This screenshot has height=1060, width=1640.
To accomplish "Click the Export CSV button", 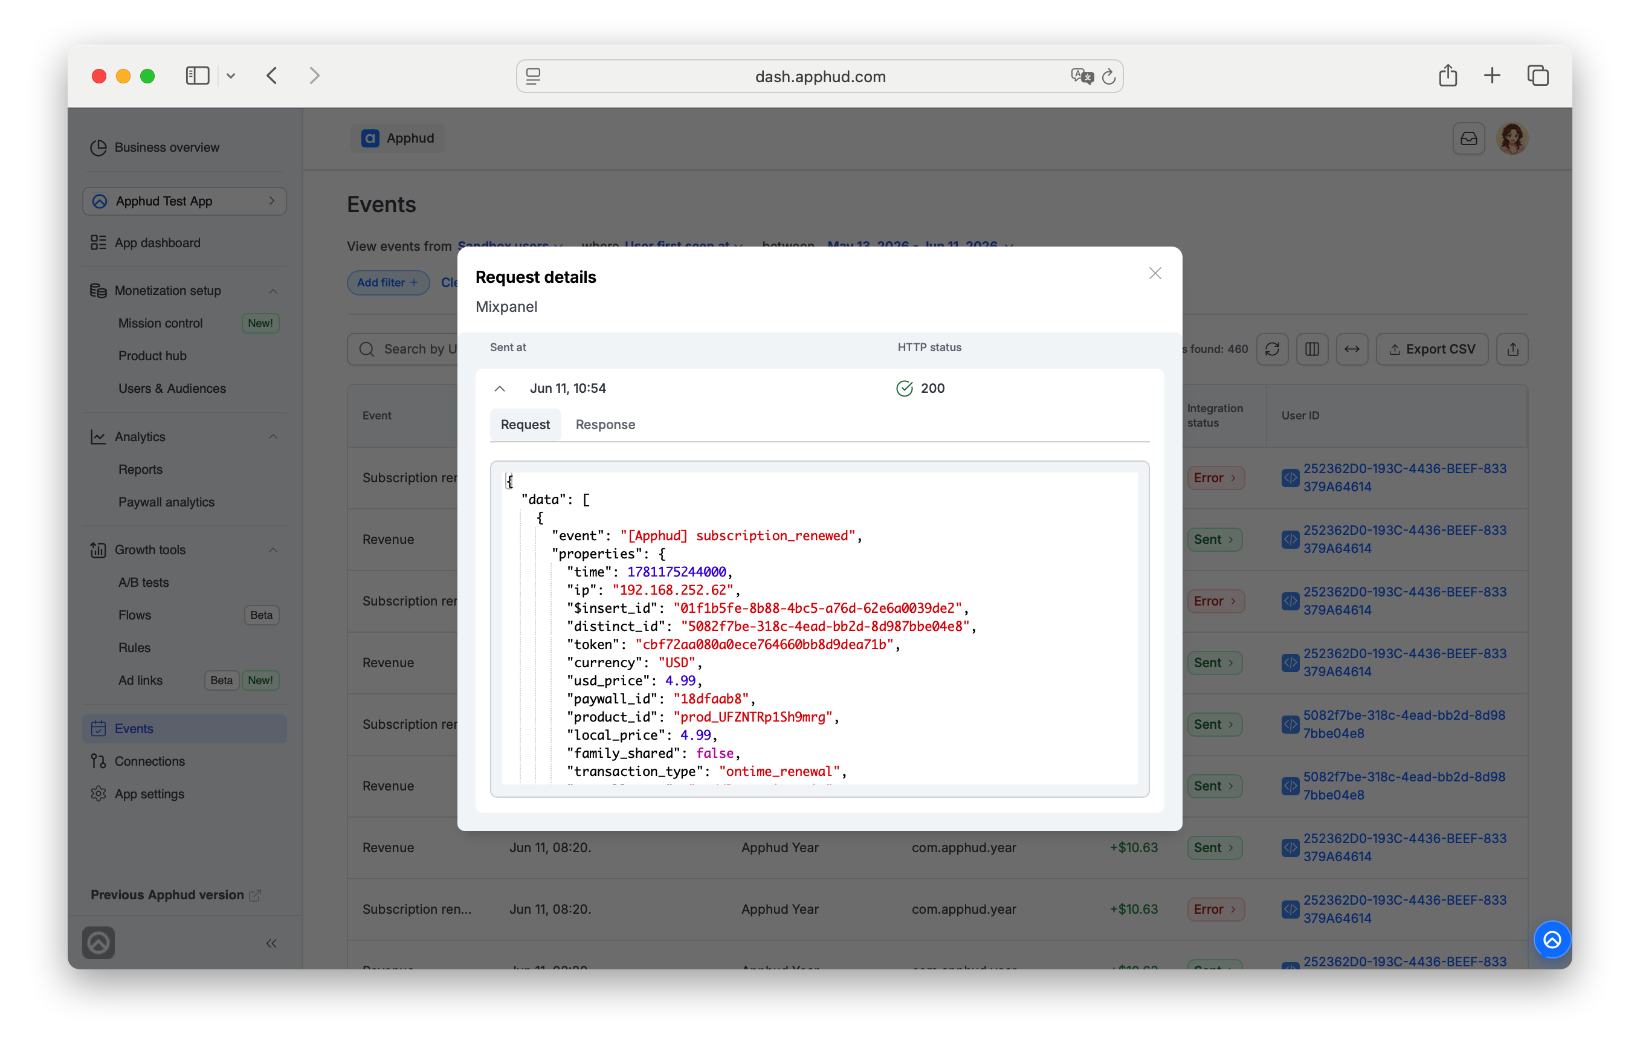I will pos(1432,349).
